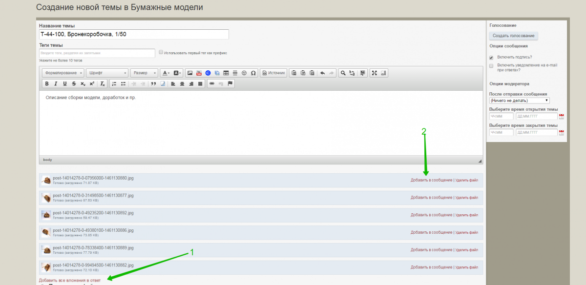Apply underline formatting

[x=64, y=83]
